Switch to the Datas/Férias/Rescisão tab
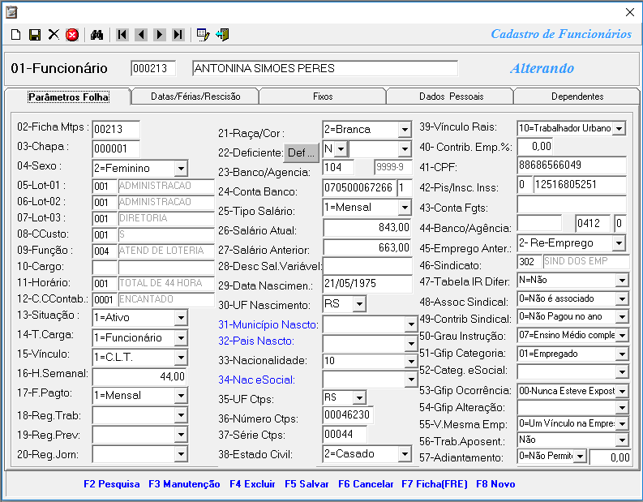This screenshot has width=643, height=502. (x=195, y=97)
